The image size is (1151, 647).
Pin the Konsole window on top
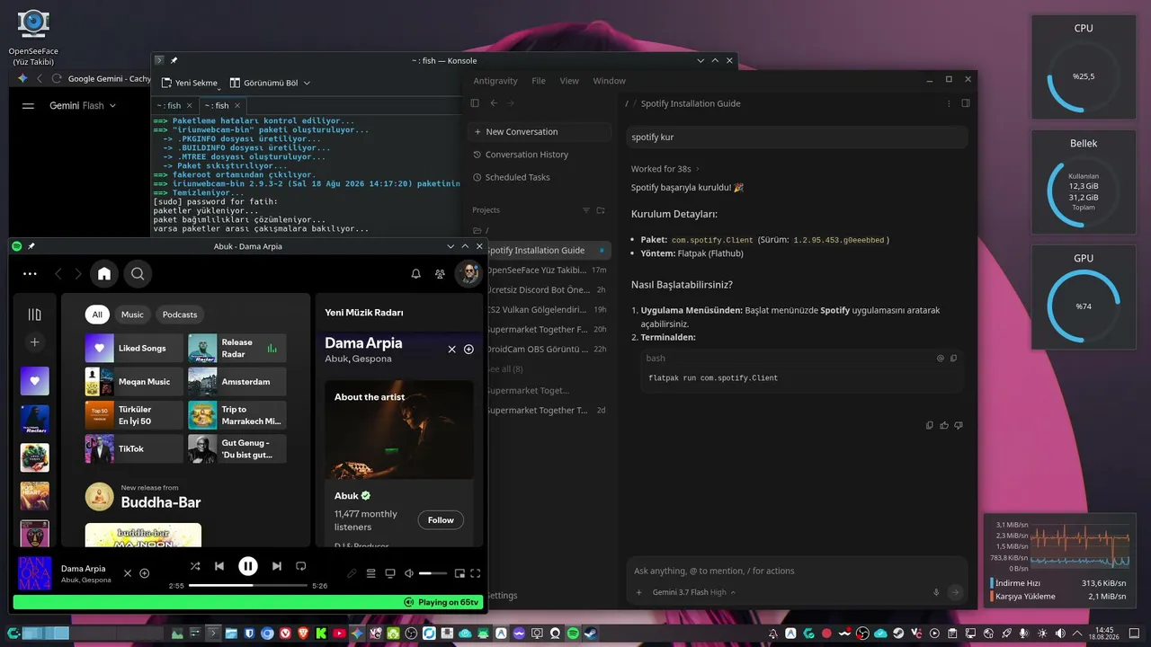click(x=174, y=60)
